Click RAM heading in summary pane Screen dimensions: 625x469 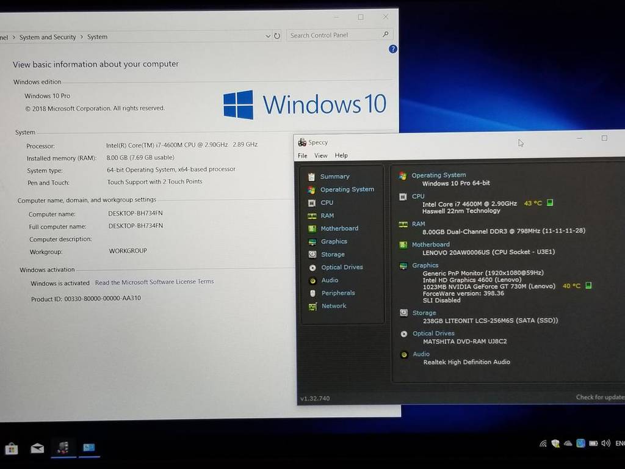(x=419, y=224)
